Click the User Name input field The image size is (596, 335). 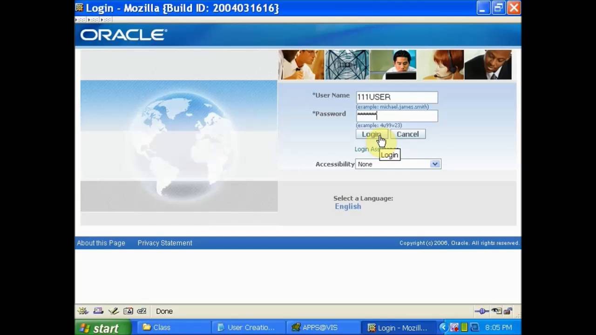397,97
